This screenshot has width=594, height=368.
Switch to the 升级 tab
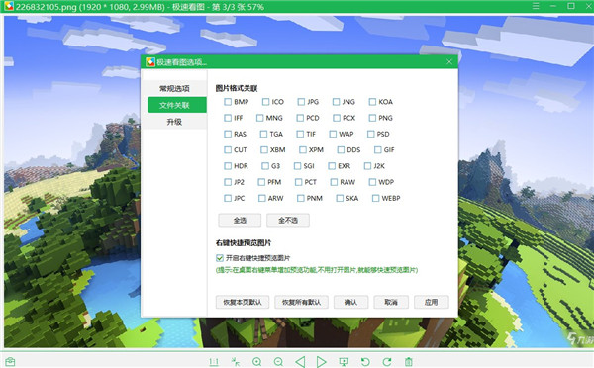click(174, 122)
